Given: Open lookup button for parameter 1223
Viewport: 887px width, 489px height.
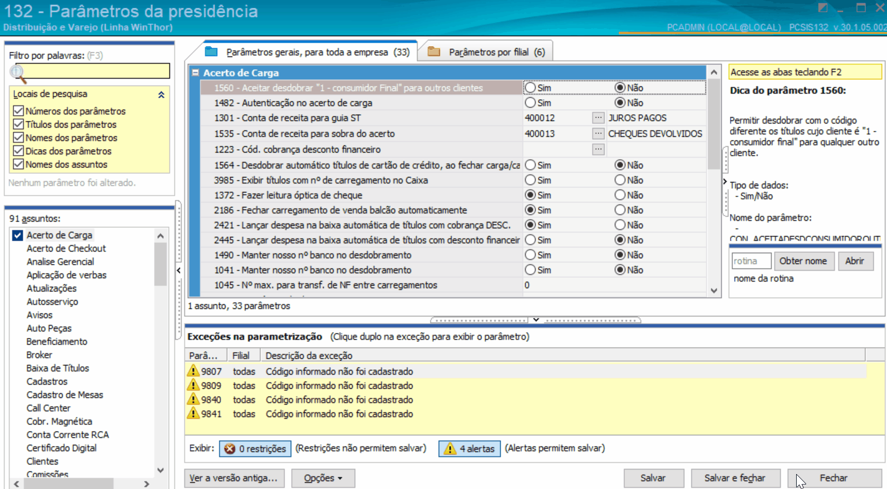Looking at the screenshot, I should click(x=598, y=149).
